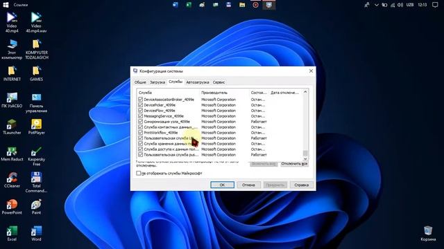Sort by the Дата отключения column header

coord(285,93)
